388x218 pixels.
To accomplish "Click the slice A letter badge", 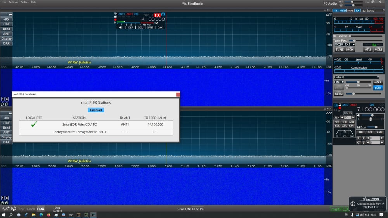I will click(x=163, y=15).
